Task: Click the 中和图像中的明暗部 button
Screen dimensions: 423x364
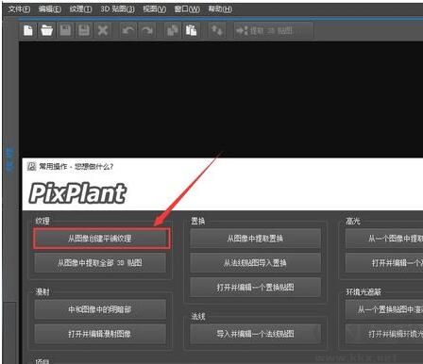Action: tap(100, 309)
